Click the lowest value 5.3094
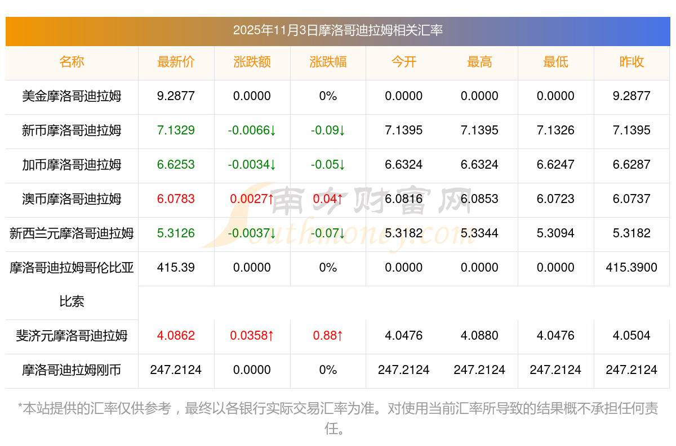This screenshot has height=446, width=676. click(555, 233)
